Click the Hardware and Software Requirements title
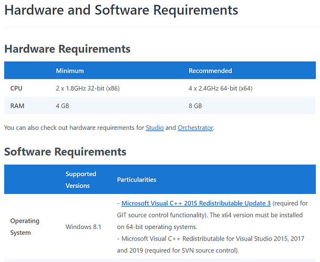Viewport: 320px width, 262px height. [121, 10]
